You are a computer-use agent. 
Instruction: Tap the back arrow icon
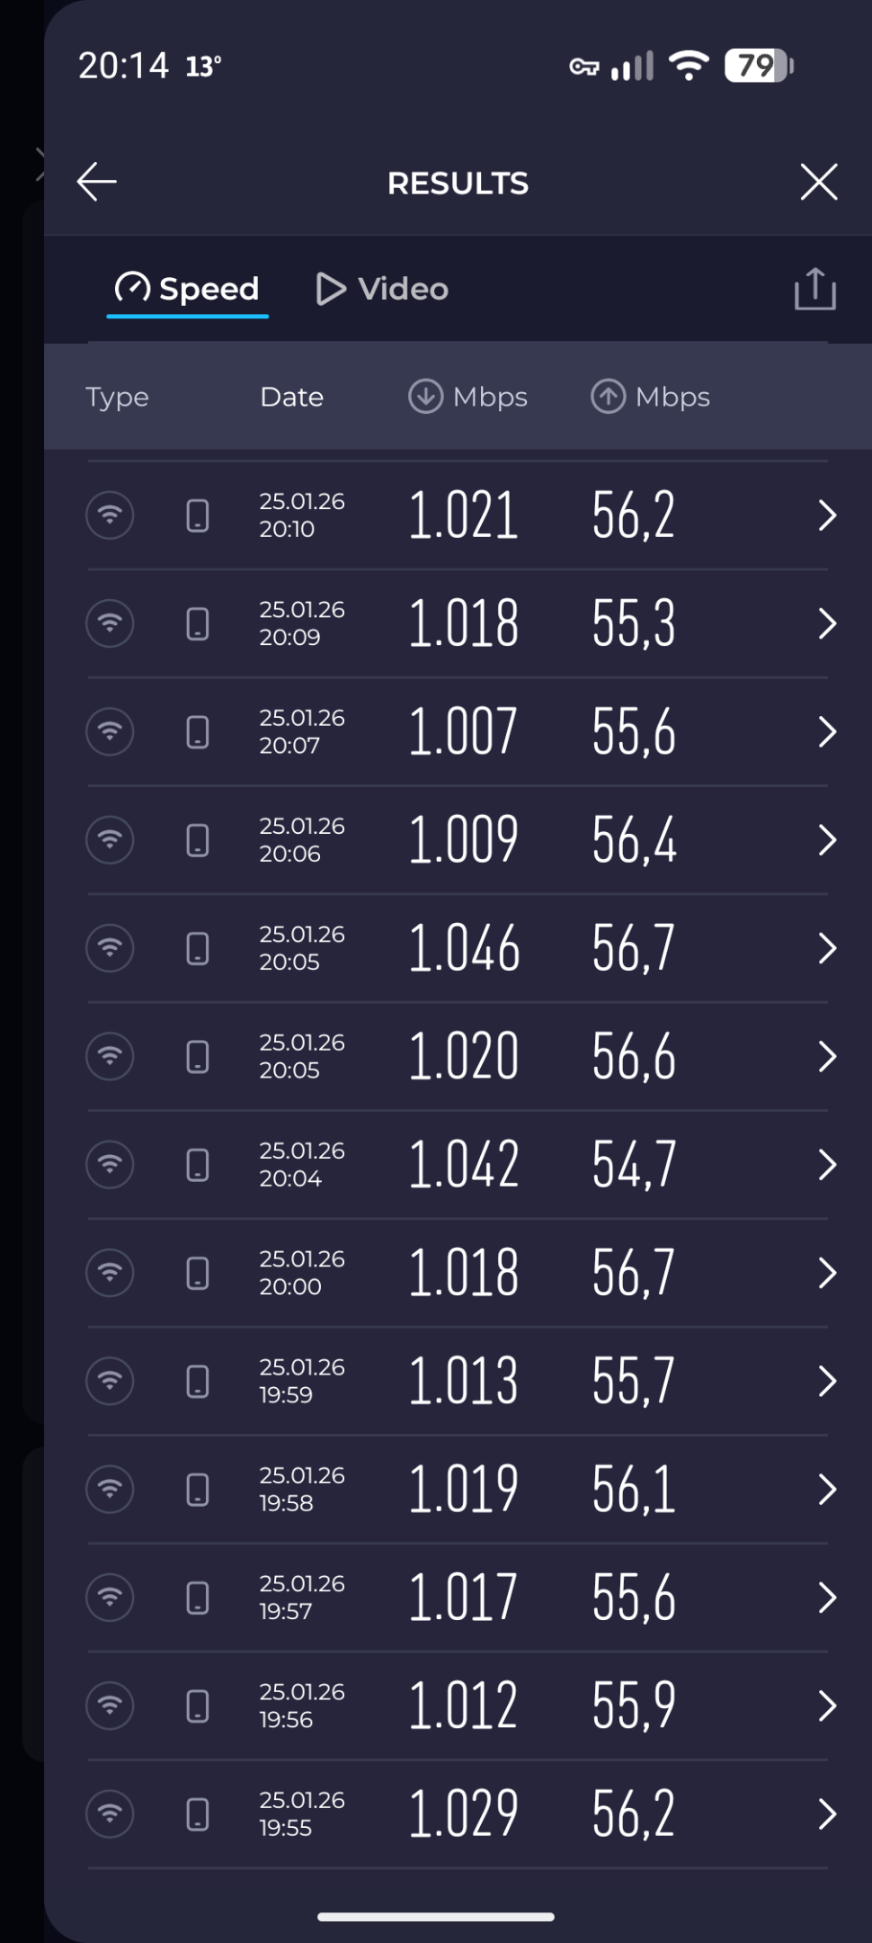pos(97,182)
